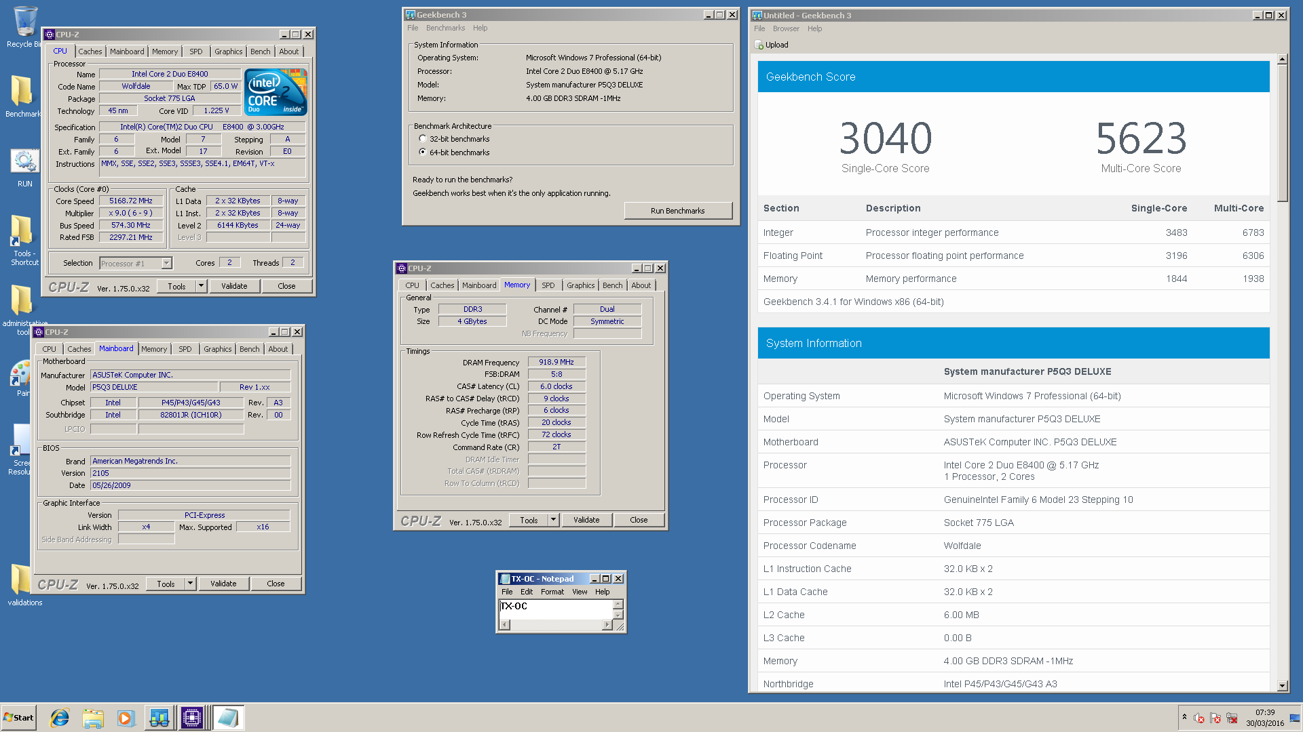Show hidden tray icons with the chevron
The height and width of the screenshot is (732, 1303).
point(1184,717)
